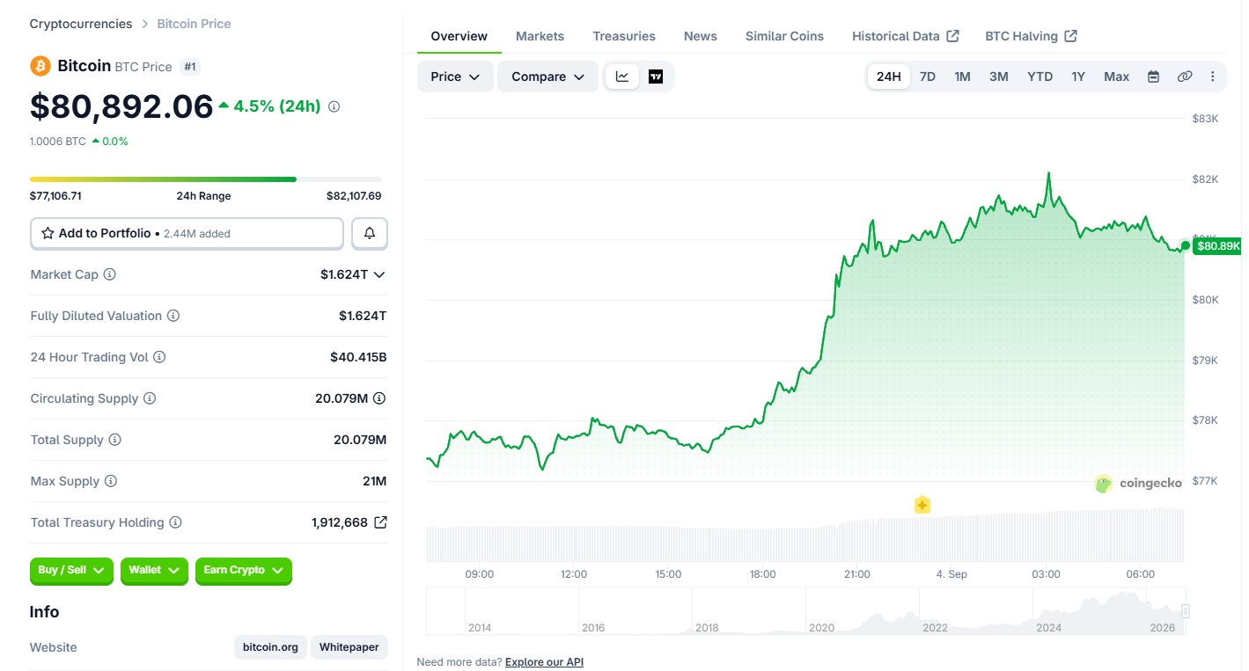This screenshot has width=1249, height=671.
Task: Open the Buy / Sell dropdown
Action: coord(71,571)
